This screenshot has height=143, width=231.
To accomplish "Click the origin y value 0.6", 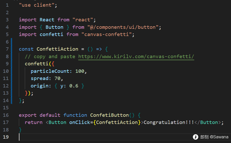I will click(74, 86).
